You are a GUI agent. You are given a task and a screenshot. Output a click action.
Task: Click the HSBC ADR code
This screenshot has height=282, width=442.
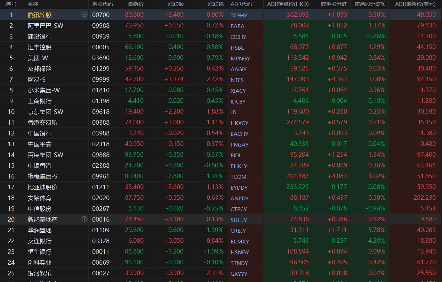coord(238,48)
